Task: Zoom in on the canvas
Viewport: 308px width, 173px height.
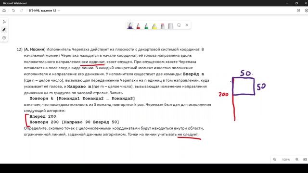Action: click(297, 160)
